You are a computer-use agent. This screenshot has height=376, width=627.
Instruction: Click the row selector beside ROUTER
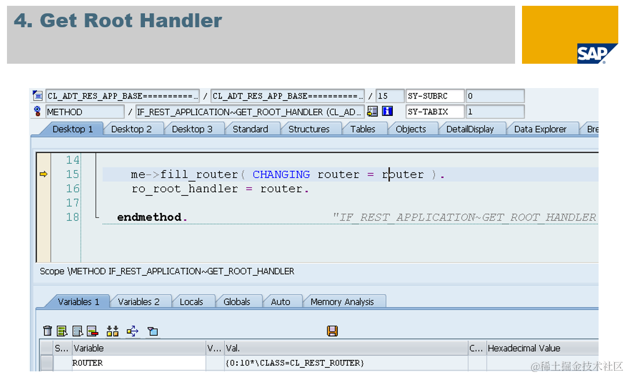tap(47, 363)
